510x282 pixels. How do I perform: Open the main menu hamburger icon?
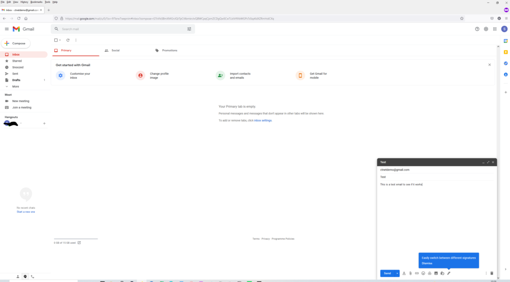6,29
